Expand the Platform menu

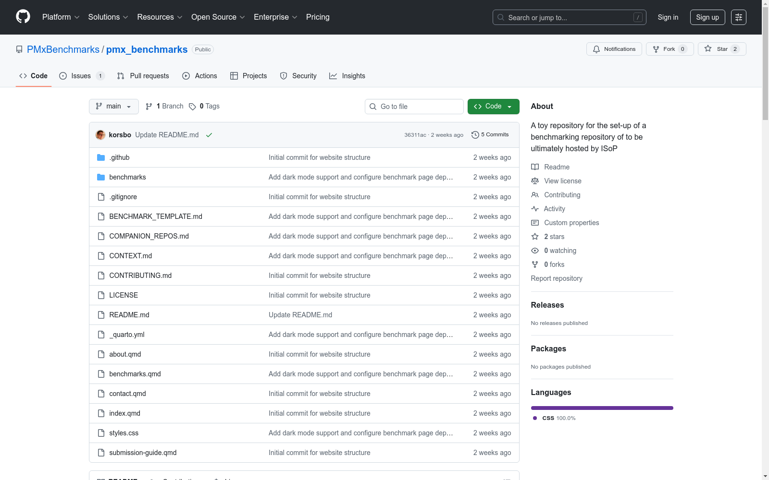[x=61, y=17]
